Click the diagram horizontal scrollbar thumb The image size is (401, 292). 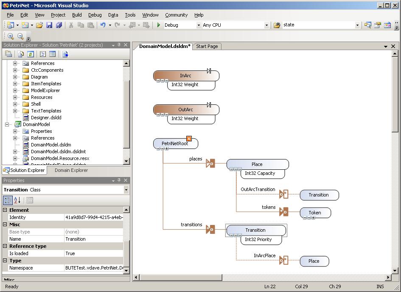(180, 278)
